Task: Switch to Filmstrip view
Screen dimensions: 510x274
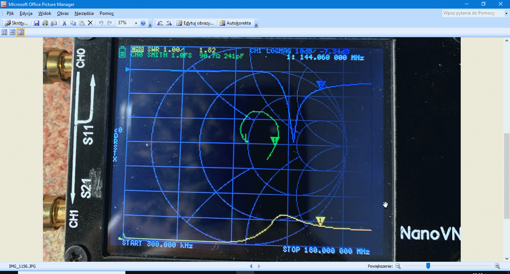Action: [x=12, y=32]
